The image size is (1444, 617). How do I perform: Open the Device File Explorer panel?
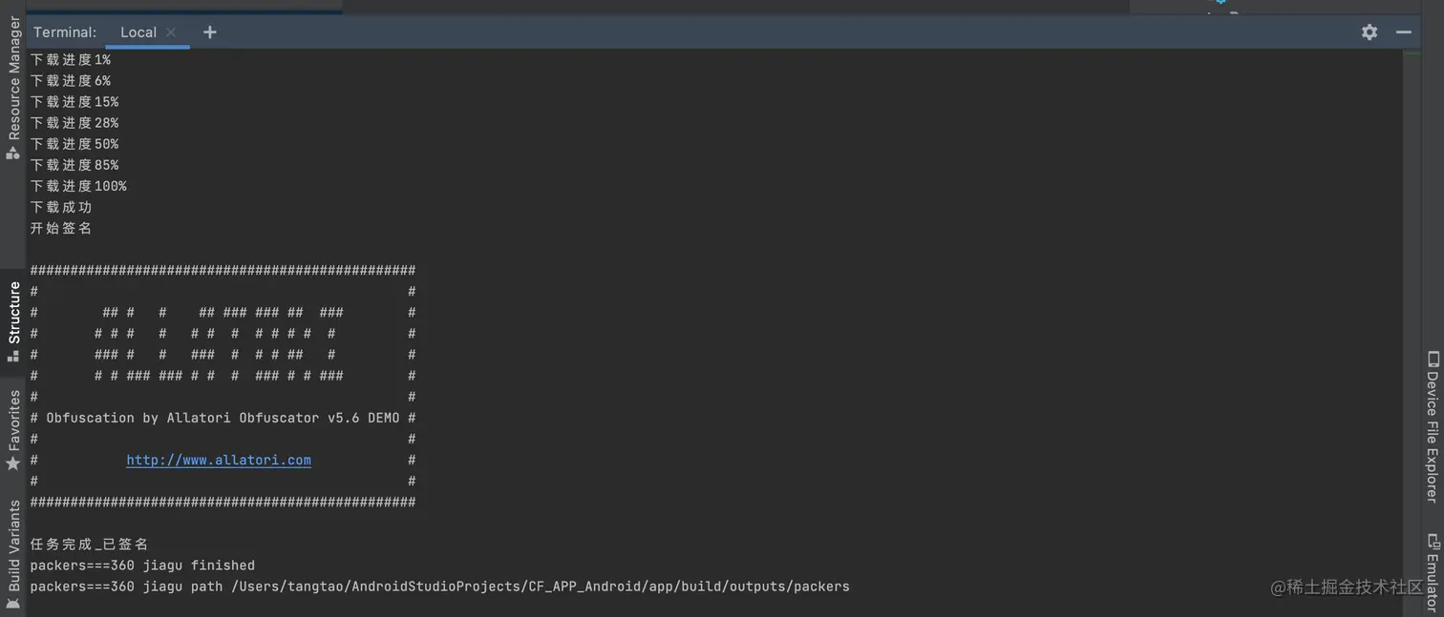[1432, 436]
